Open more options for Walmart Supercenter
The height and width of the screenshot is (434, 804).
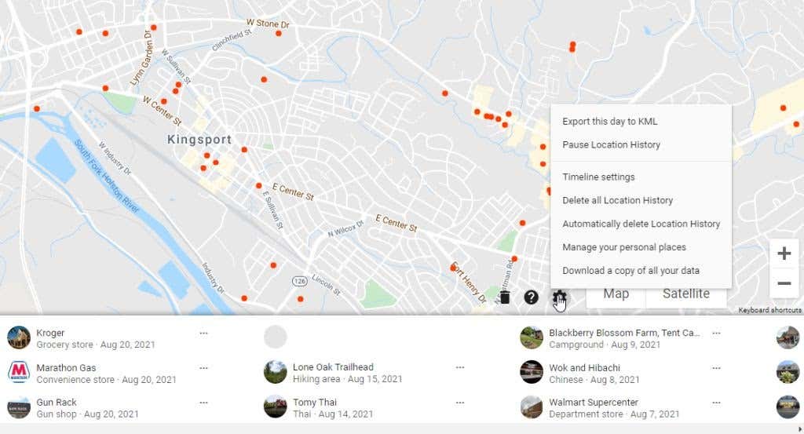pos(716,402)
